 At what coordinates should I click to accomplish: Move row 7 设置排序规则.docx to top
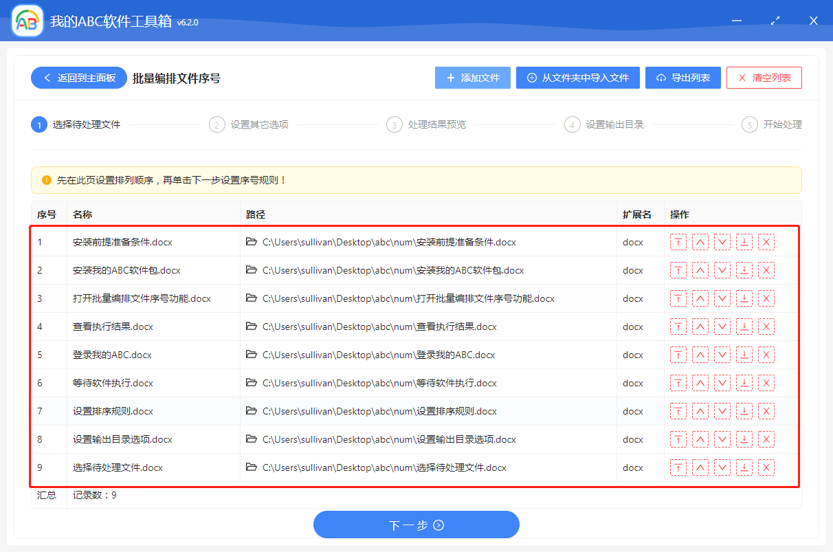[x=678, y=411]
